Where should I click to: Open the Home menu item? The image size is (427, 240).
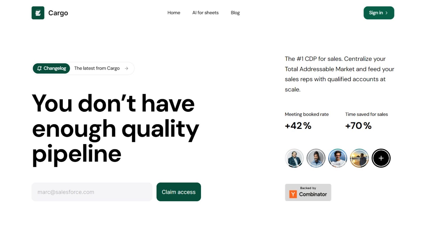[174, 13]
